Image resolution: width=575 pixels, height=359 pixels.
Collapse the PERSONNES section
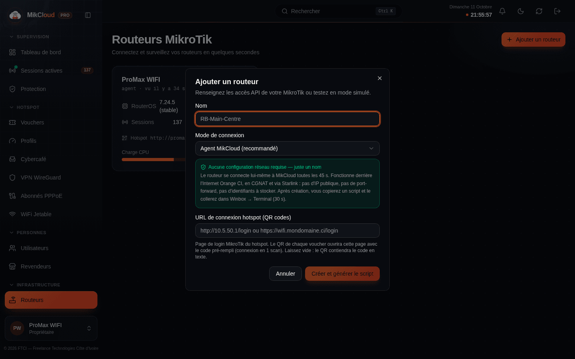coord(28,233)
